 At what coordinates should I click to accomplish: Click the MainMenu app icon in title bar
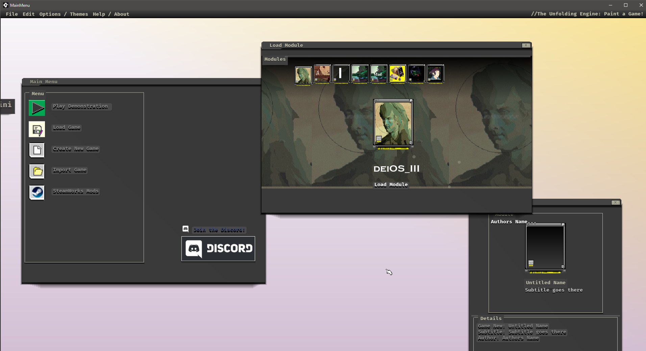tap(5, 5)
